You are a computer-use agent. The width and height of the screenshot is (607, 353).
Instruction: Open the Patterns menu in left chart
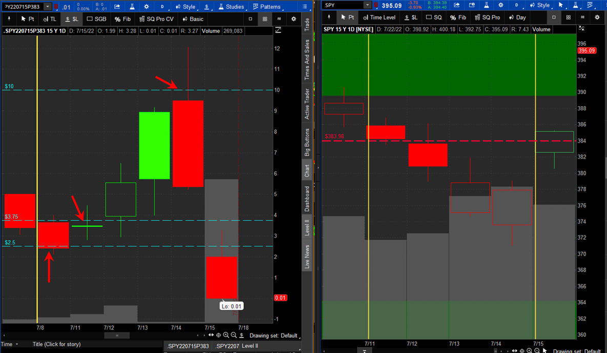pyautogui.click(x=267, y=7)
